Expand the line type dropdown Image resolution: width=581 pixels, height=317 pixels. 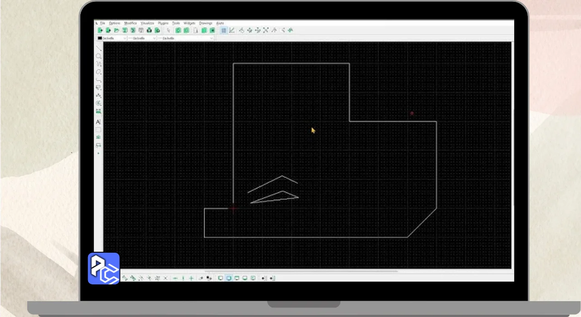click(x=185, y=38)
